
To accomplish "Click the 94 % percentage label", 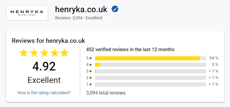I will 214,58.
